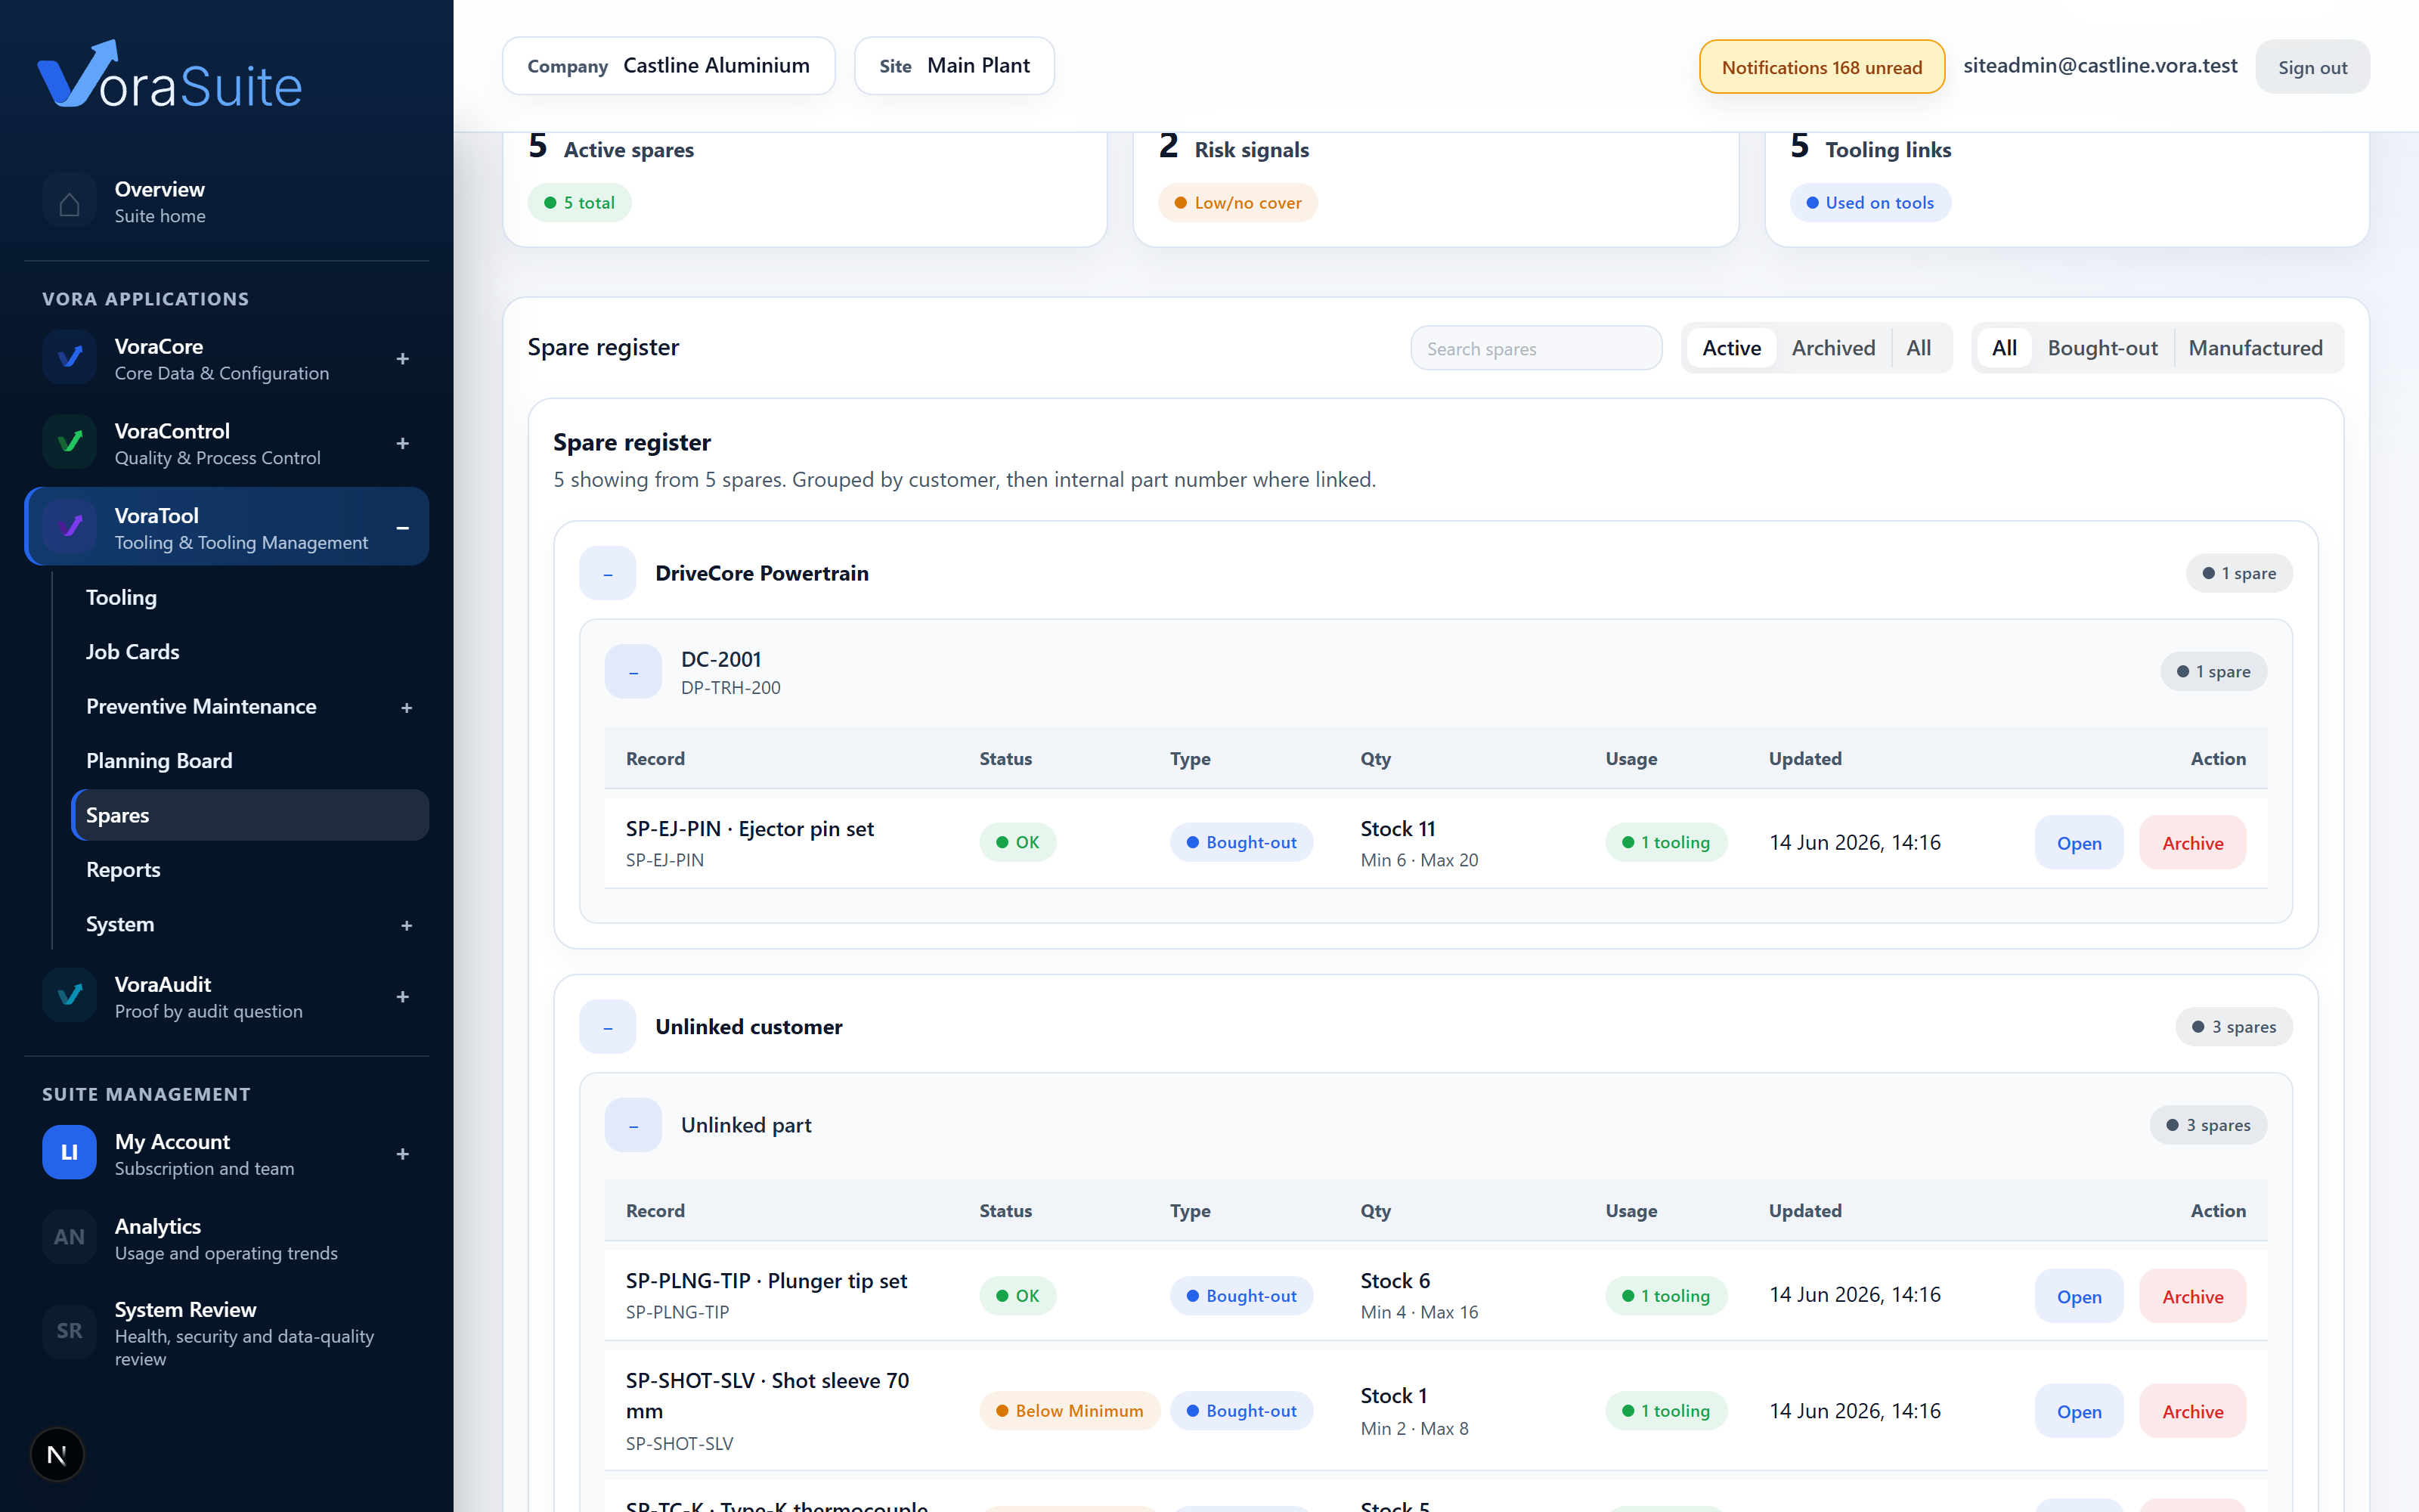Show All spares regardless of archive status

click(x=1919, y=348)
